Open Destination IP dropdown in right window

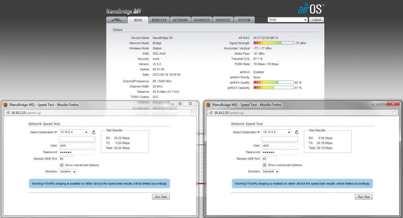point(276,132)
